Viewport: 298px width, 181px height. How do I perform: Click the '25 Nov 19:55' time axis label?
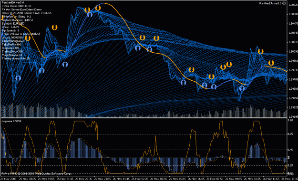pyautogui.click(x=46, y=179)
